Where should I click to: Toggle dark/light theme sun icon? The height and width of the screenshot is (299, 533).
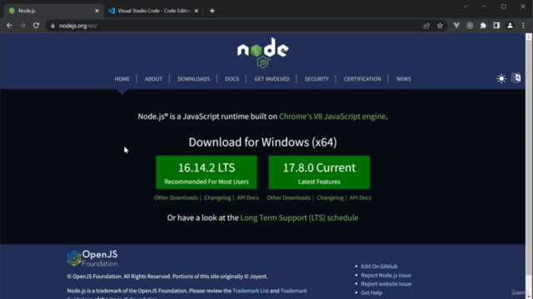[x=501, y=79]
